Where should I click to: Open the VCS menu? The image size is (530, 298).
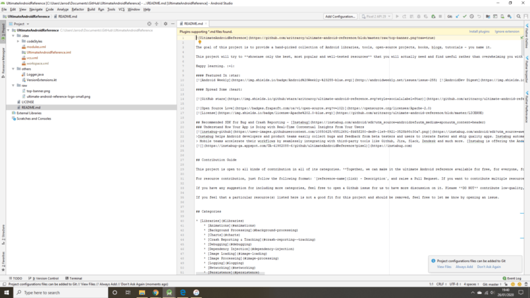coord(122,9)
